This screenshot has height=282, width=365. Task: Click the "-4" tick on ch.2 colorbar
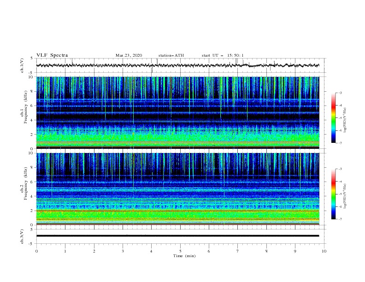[x=340, y=182]
